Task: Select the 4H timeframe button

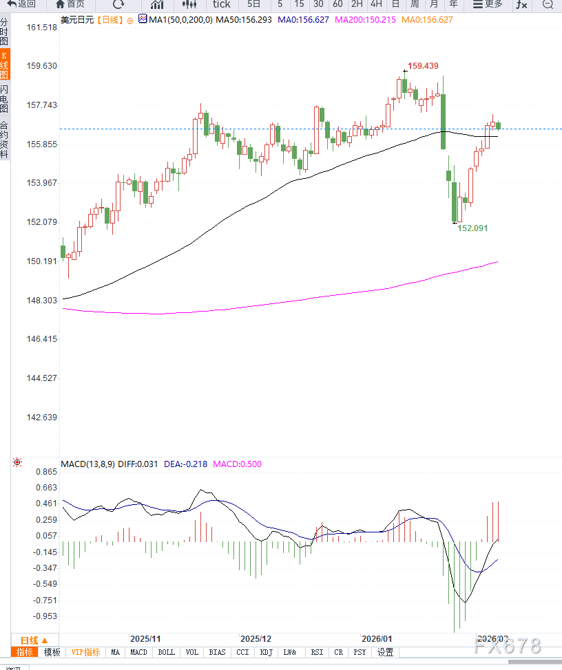Action: point(376,4)
